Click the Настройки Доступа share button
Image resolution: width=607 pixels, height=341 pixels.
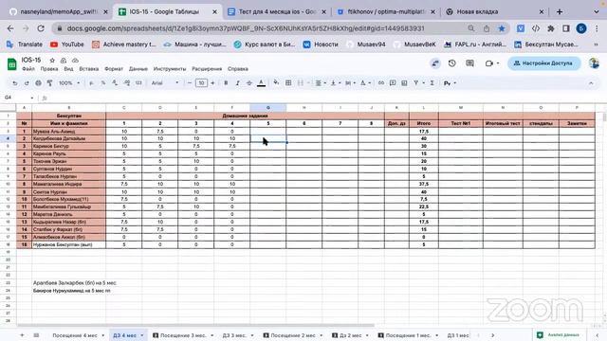(544, 63)
